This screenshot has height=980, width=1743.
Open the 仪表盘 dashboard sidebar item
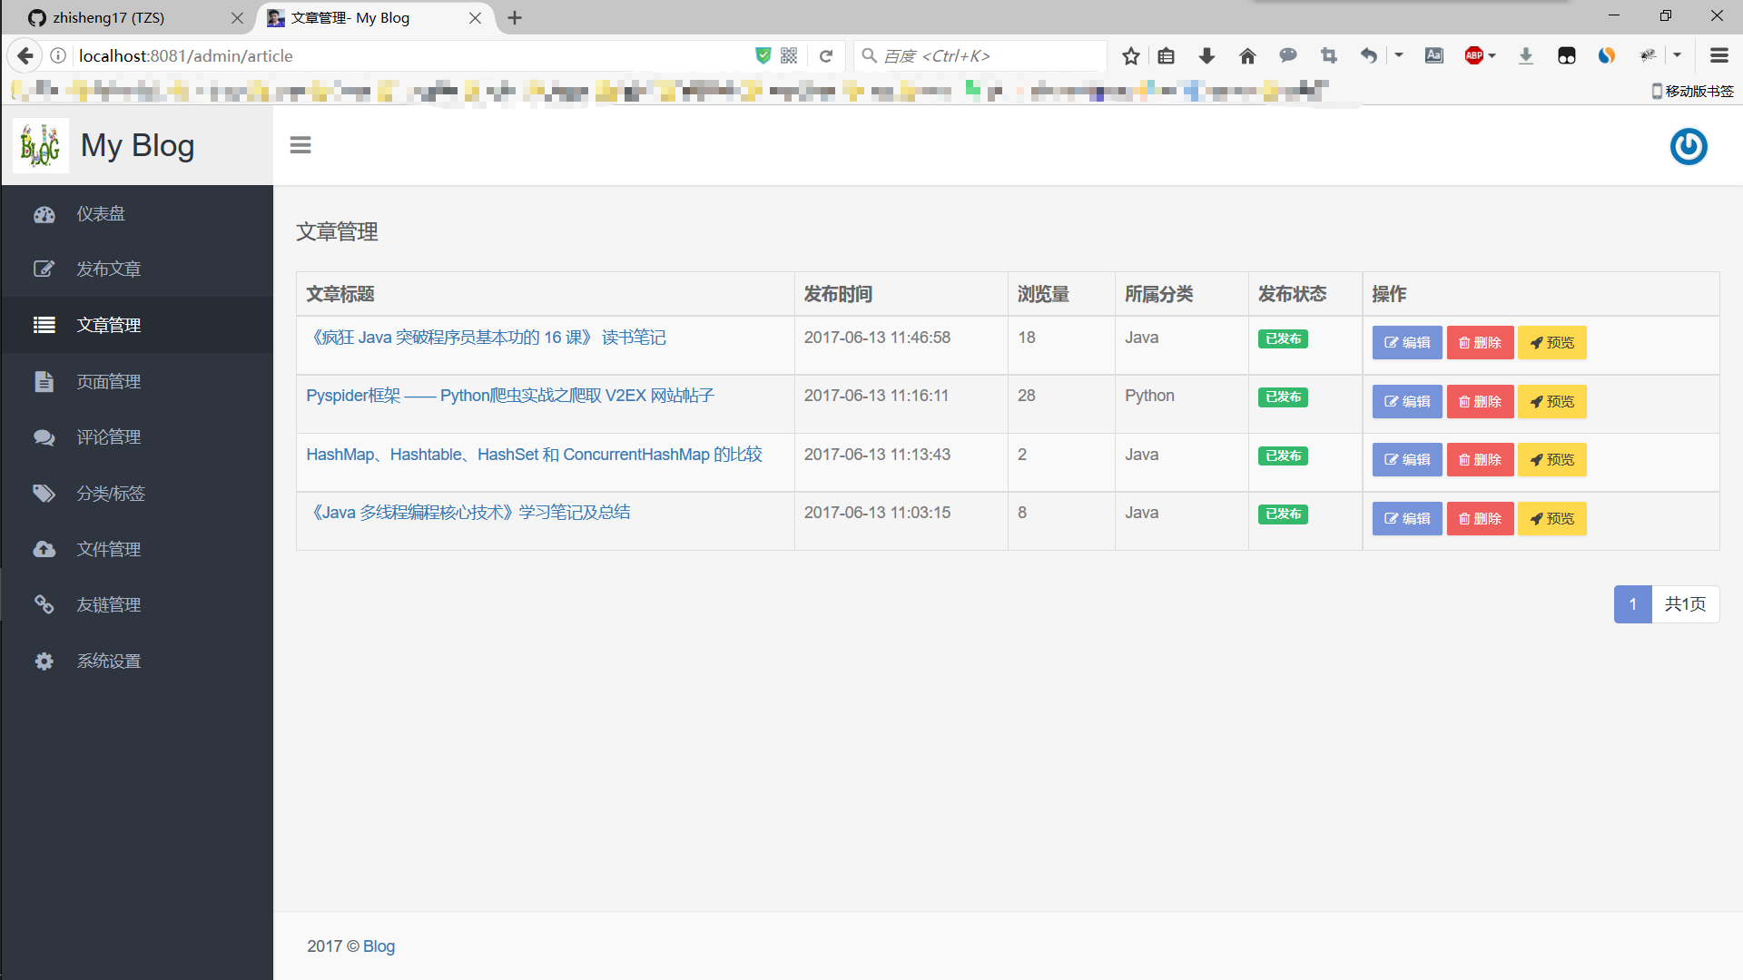100,214
